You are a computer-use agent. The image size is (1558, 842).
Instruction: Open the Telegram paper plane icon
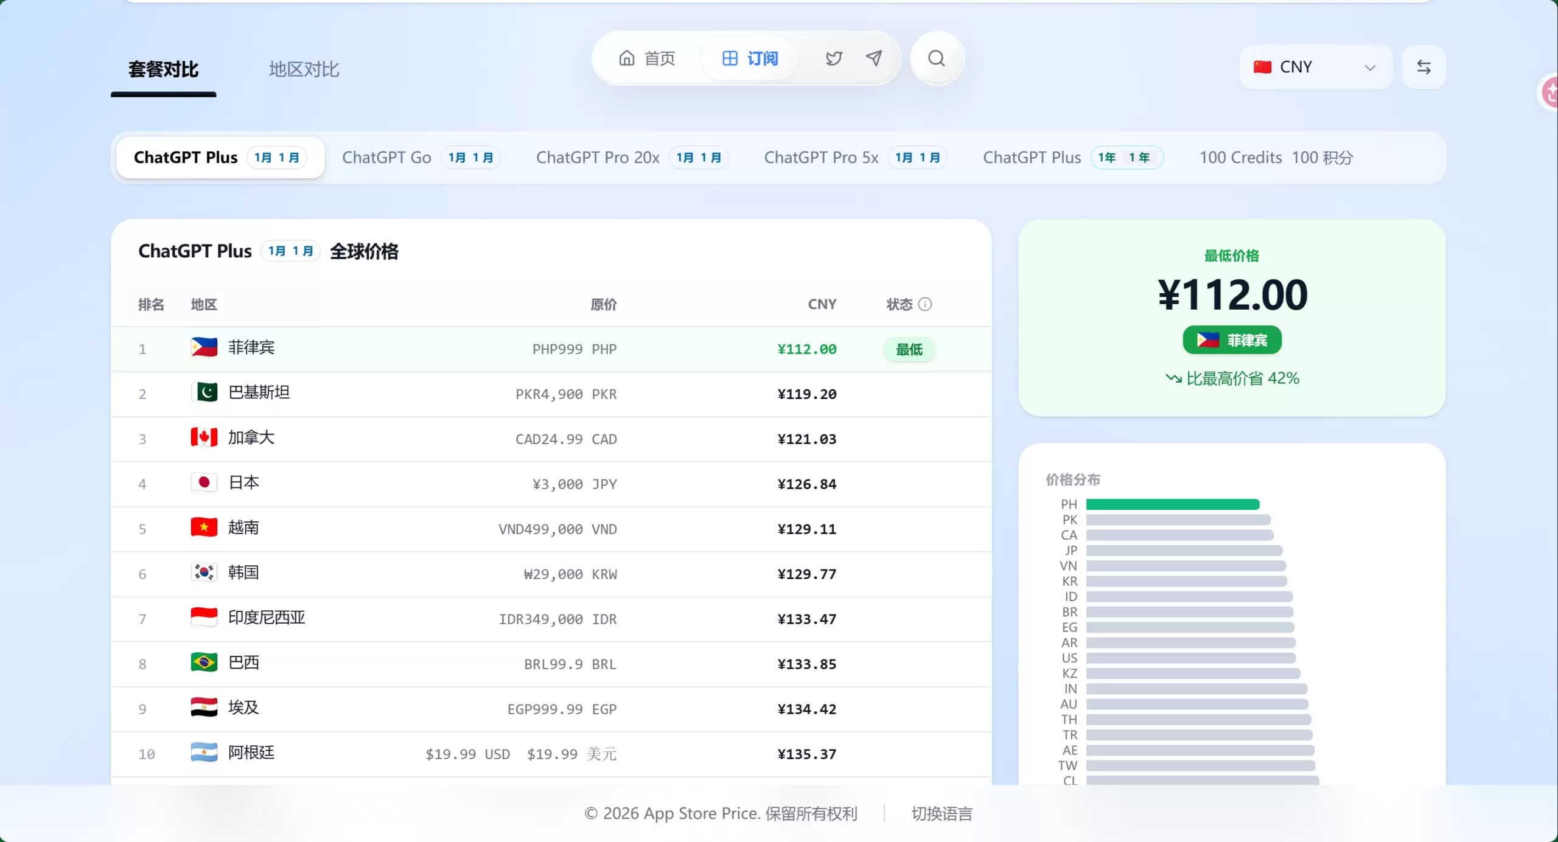pos(874,58)
